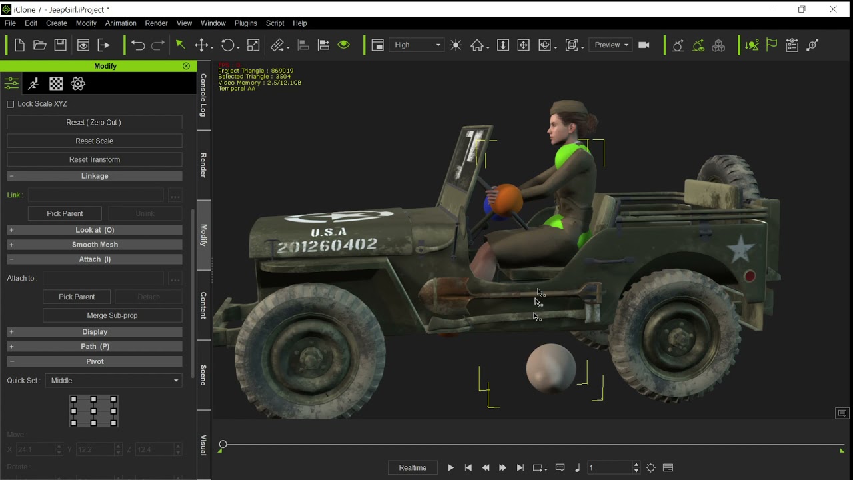Toggle the green eye visibility icon
The height and width of the screenshot is (480, 853).
(x=344, y=45)
